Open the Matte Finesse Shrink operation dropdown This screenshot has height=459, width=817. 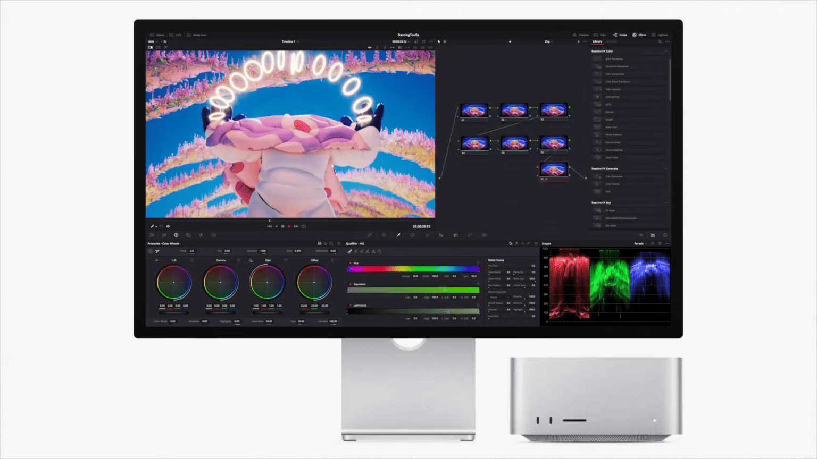pyautogui.click(x=498, y=297)
